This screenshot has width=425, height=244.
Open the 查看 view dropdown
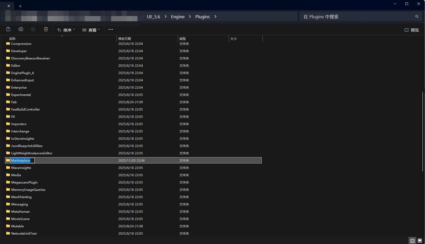pos(91,30)
